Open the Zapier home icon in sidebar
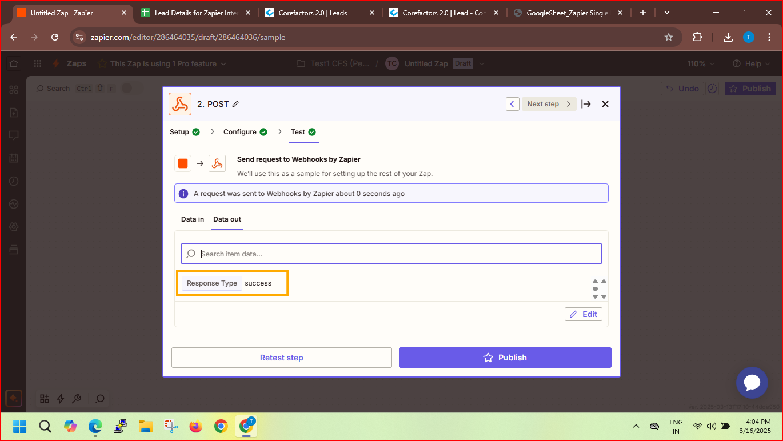The height and width of the screenshot is (441, 783). [14, 64]
